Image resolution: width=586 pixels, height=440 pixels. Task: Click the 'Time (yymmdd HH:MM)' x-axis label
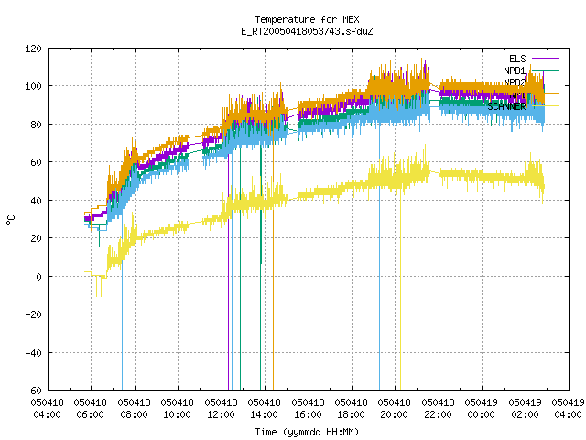pos(307,432)
